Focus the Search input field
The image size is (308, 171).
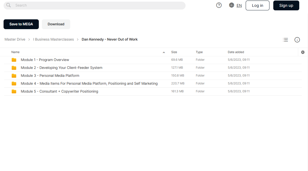click(x=95, y=5)
